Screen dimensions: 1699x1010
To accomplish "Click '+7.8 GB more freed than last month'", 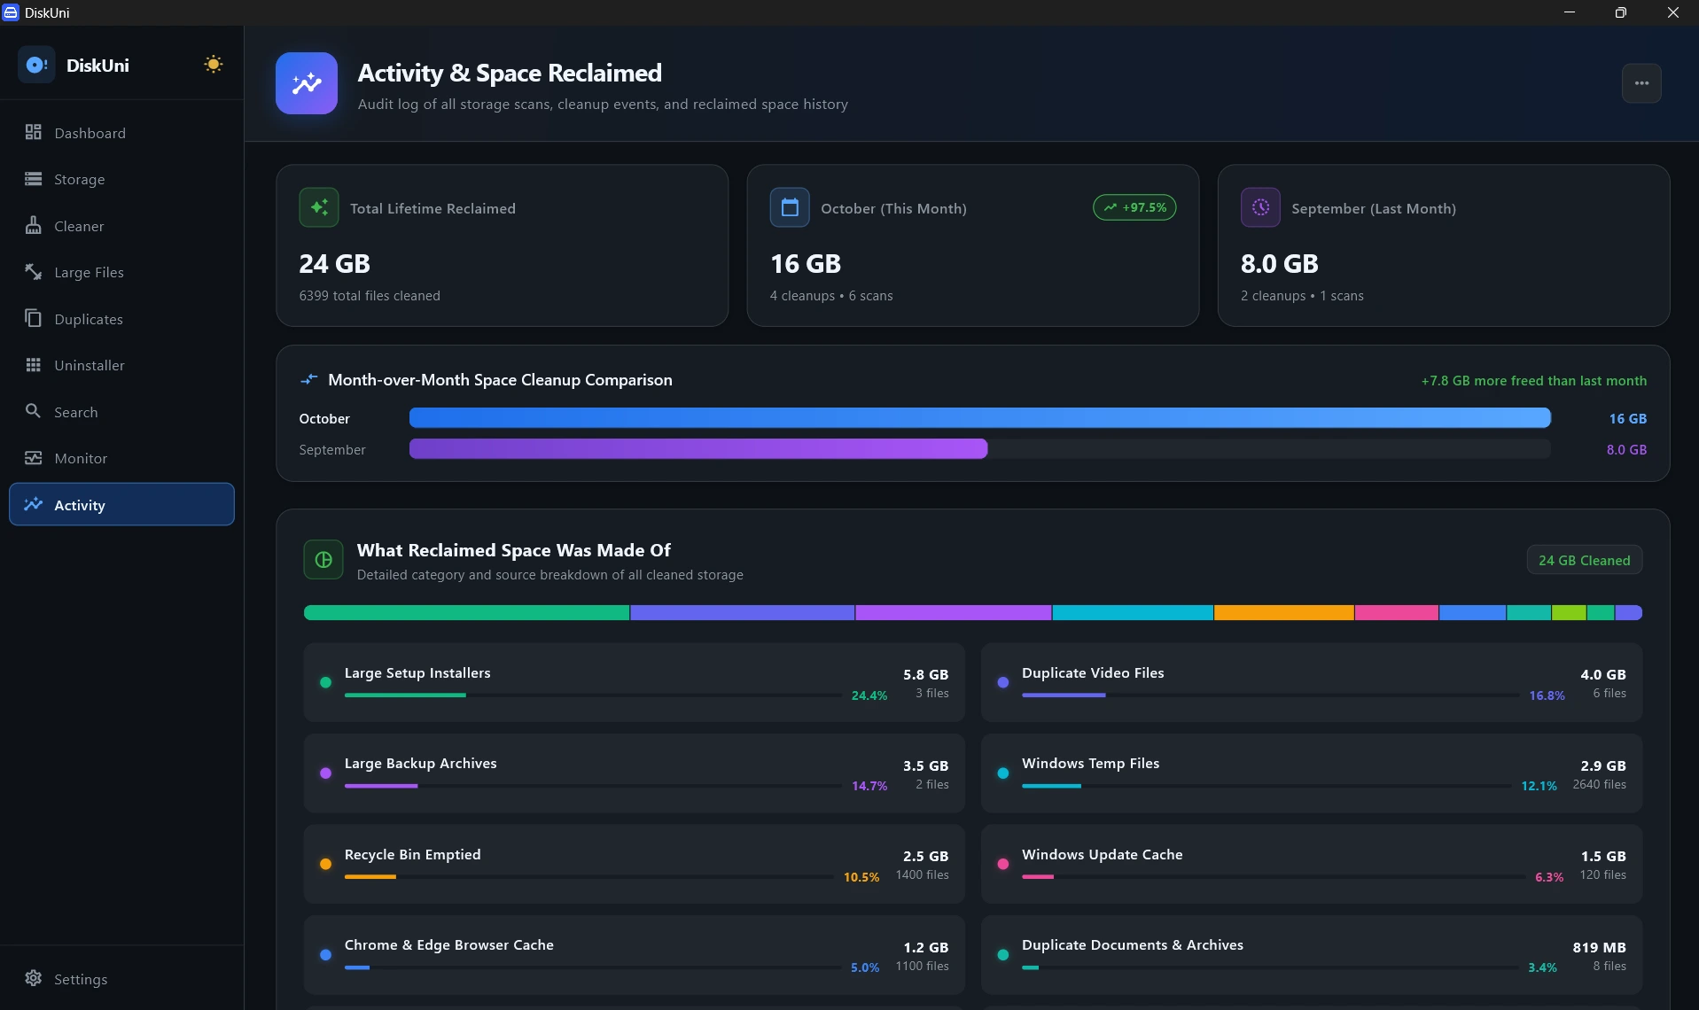I will (1533, 381).
